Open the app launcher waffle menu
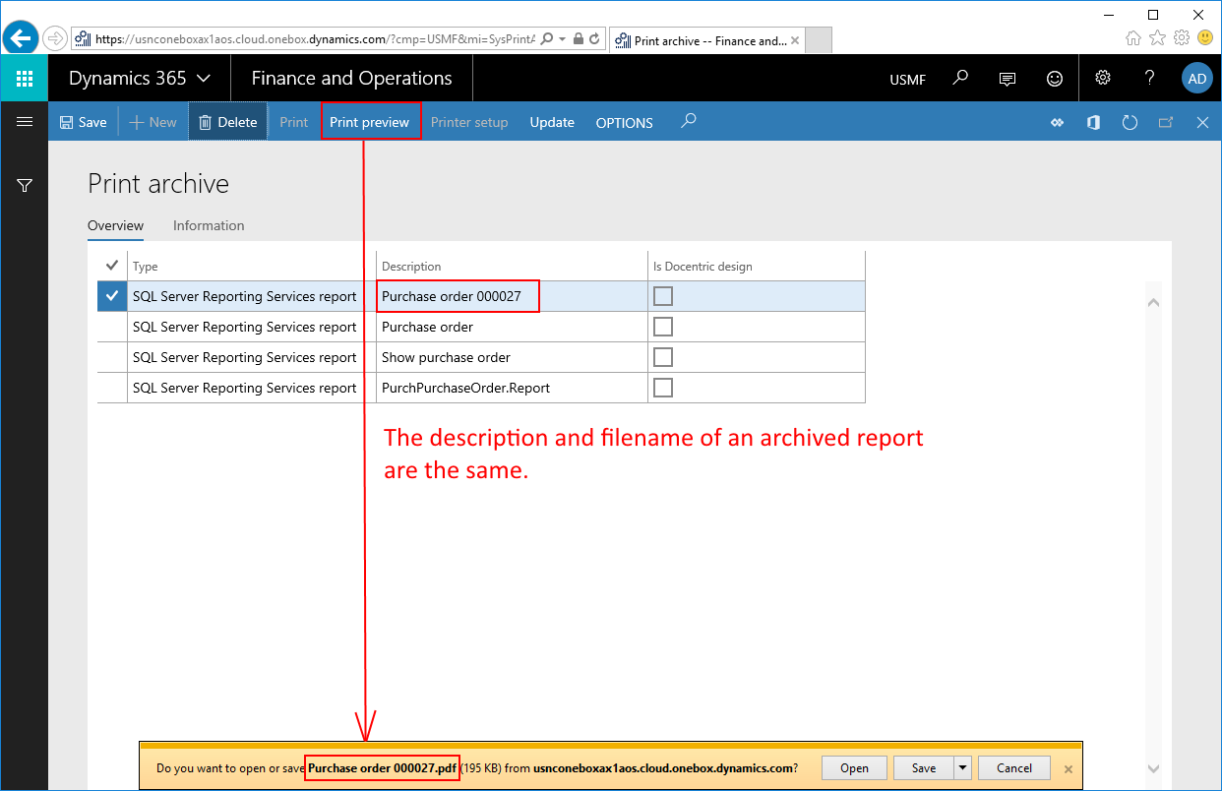Screen dimensions: 1222x791 coord(25,79)
